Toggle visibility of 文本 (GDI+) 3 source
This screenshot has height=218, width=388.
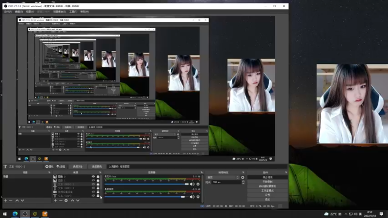tap(93, 188)
